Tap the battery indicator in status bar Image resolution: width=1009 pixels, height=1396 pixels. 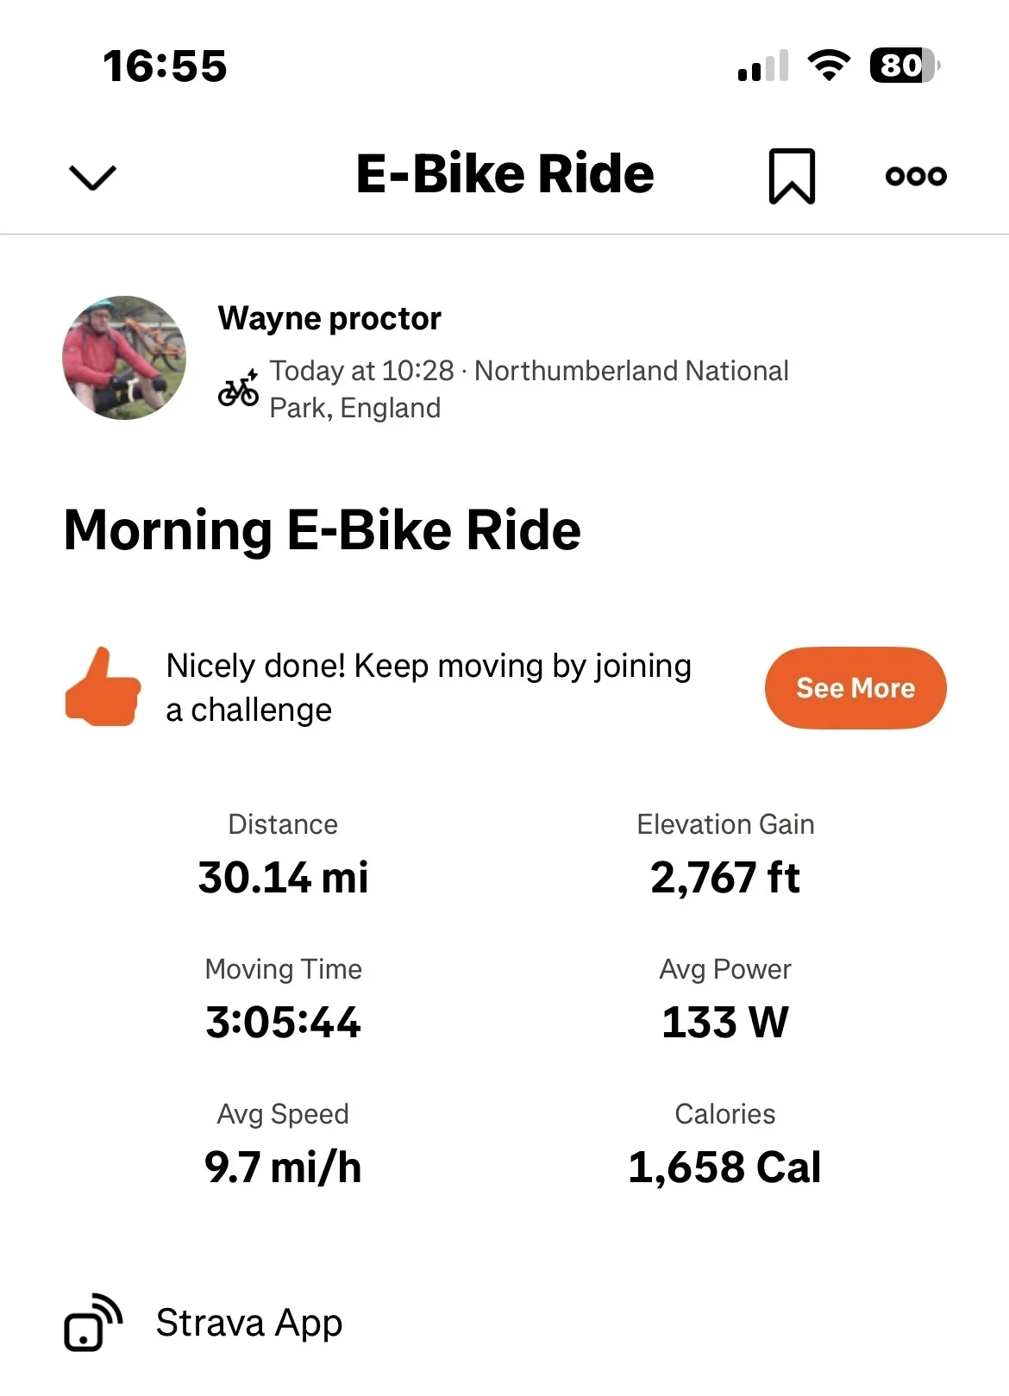pyautogui.click(x=905, y=66)
